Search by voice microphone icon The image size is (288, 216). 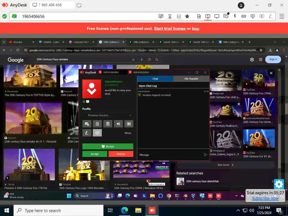tap(142, 60)
